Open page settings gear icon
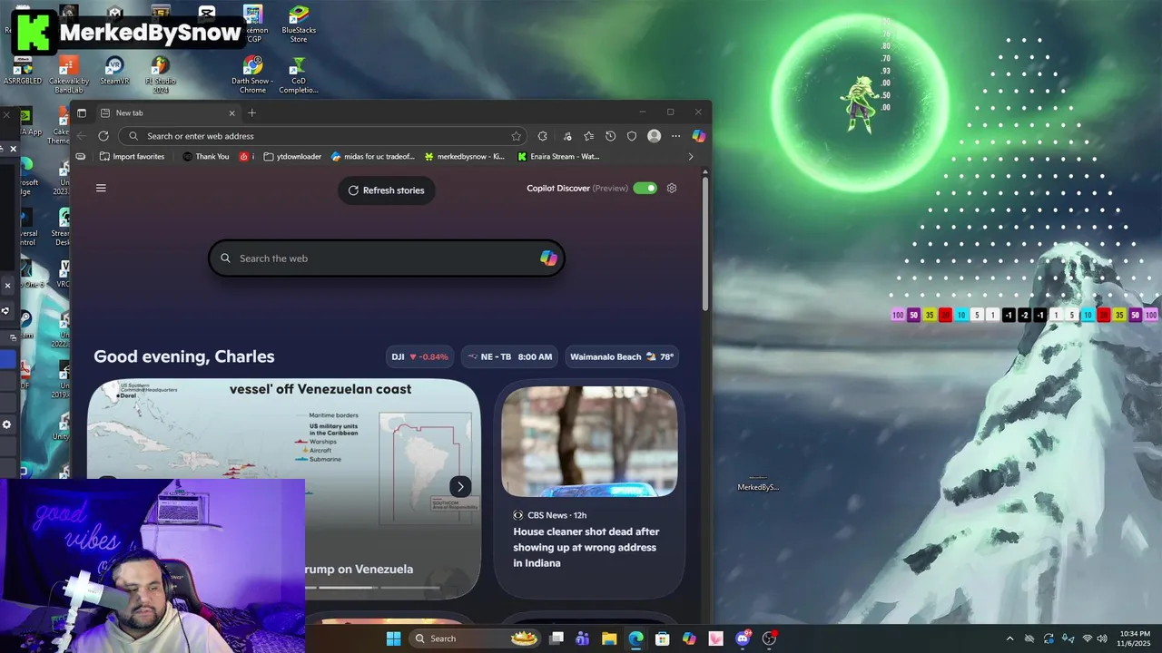 tap(672, 188)
